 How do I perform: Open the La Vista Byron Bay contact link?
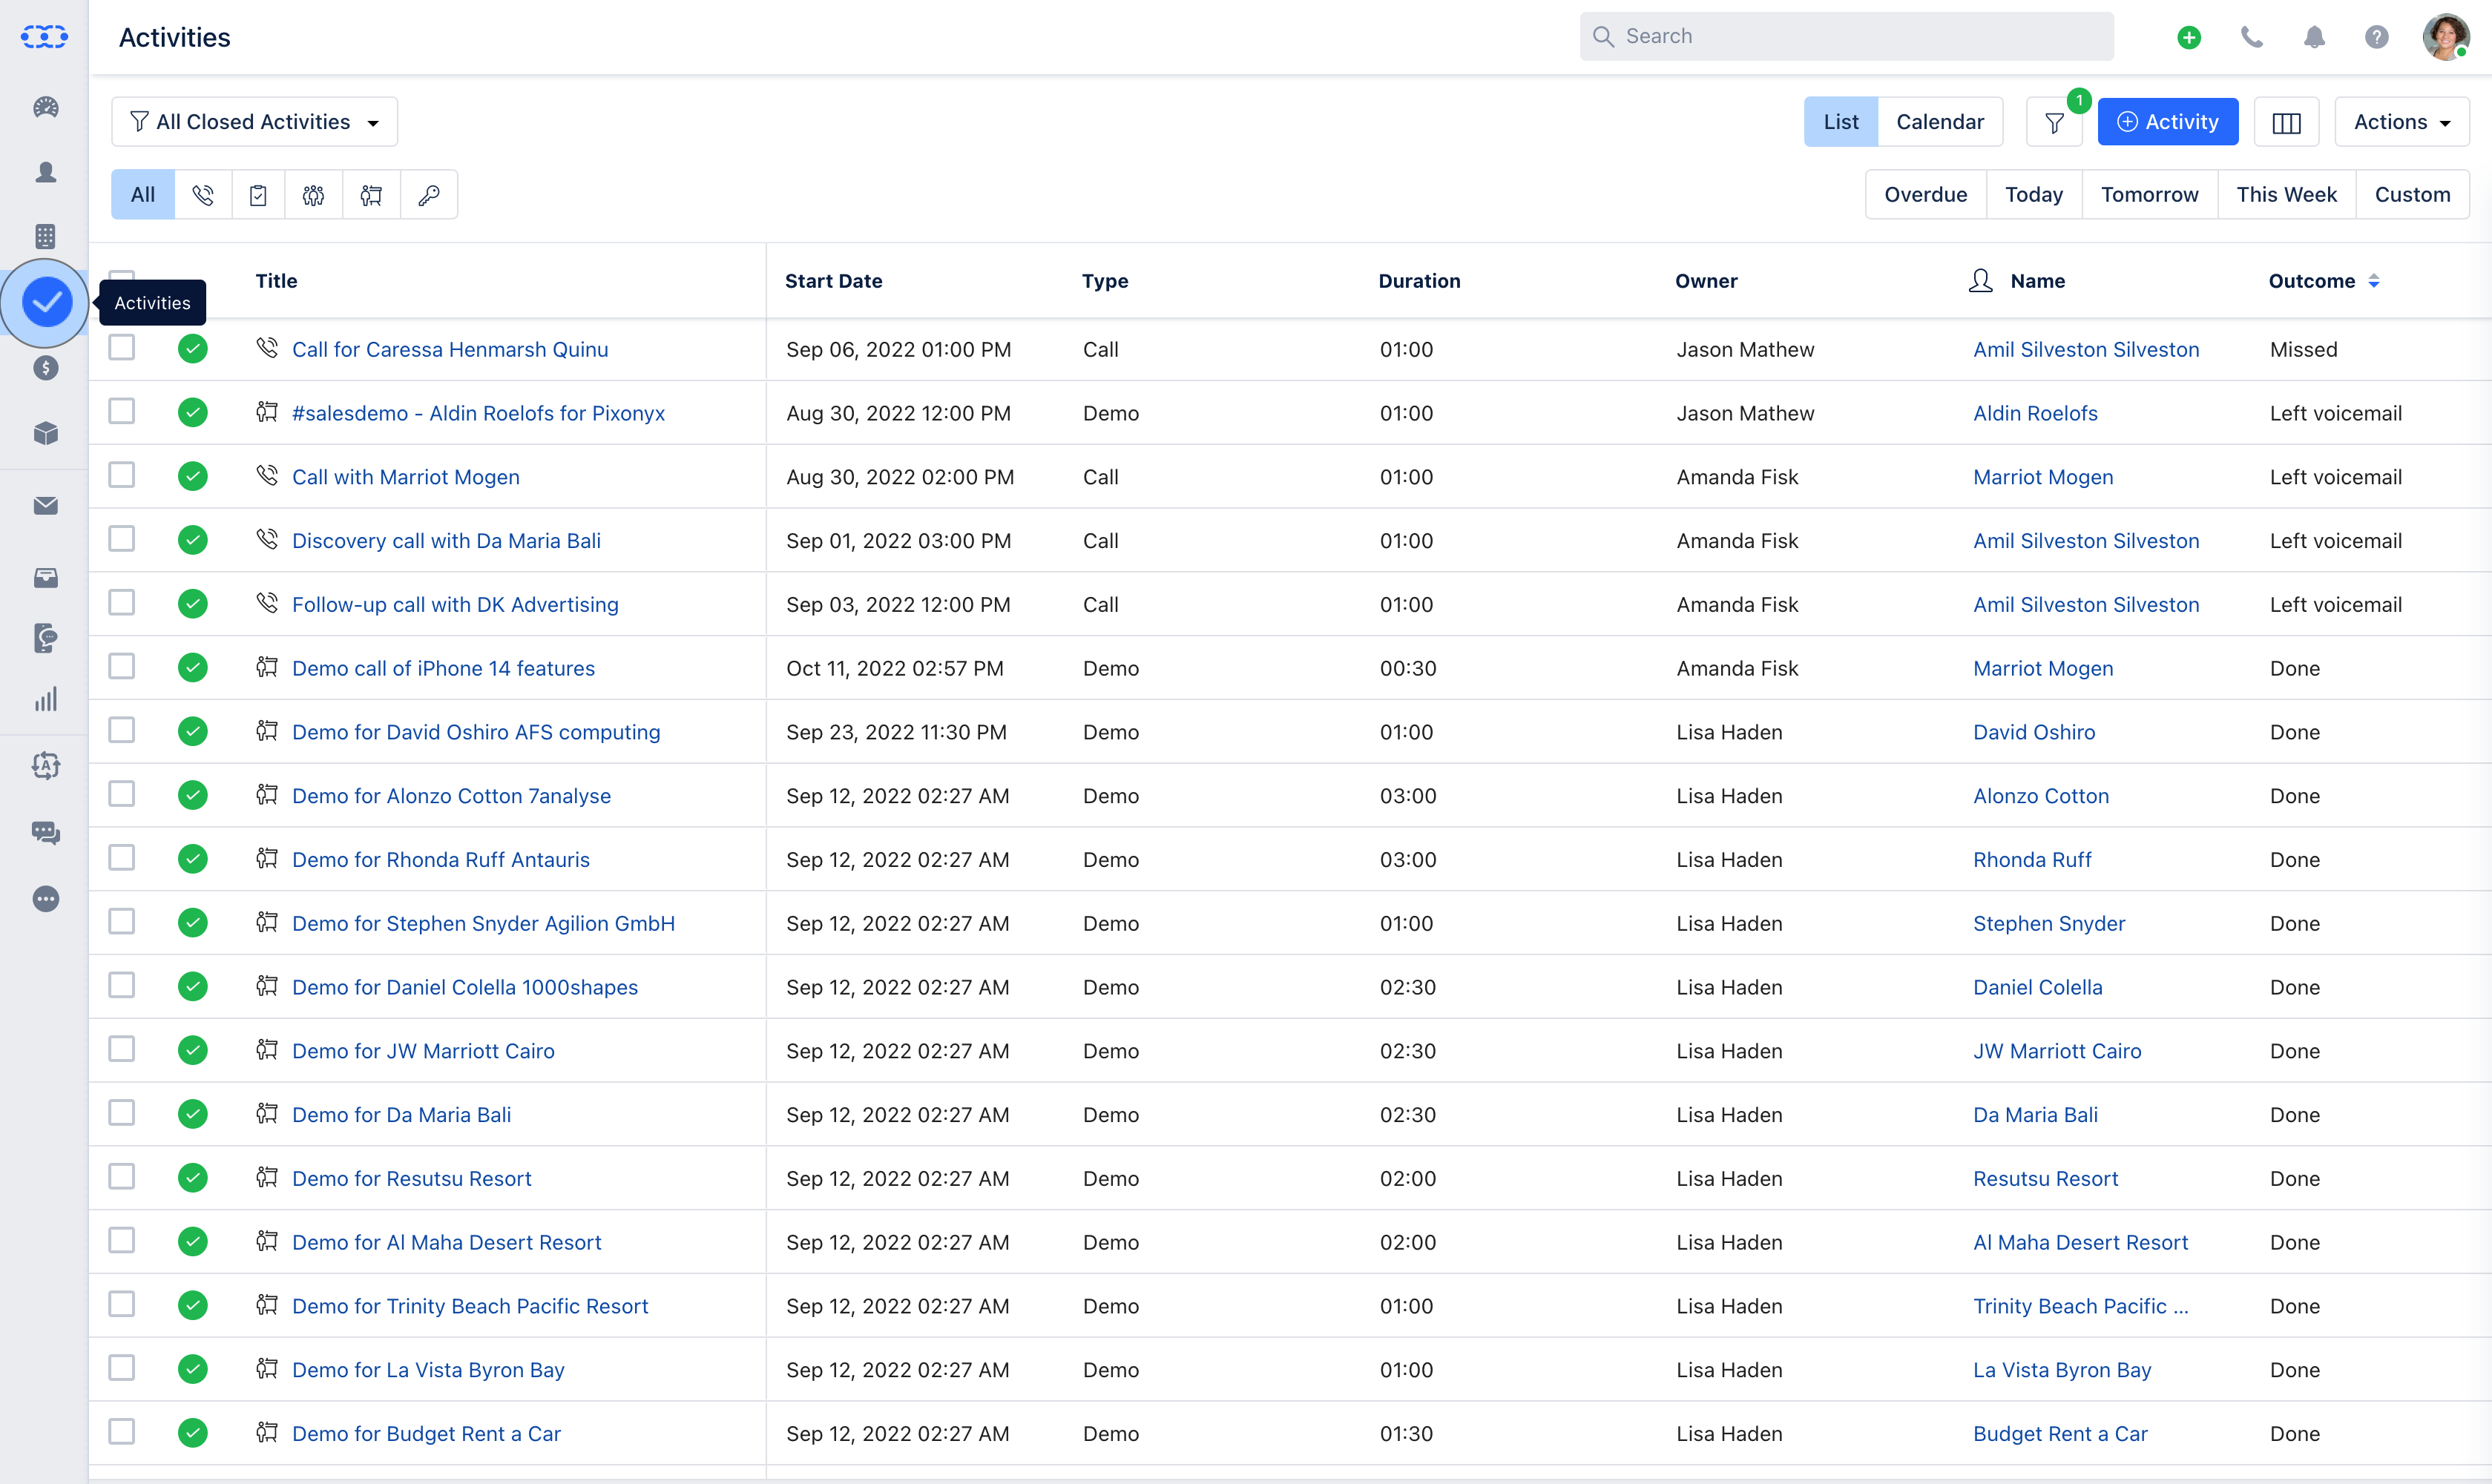2062,1370
